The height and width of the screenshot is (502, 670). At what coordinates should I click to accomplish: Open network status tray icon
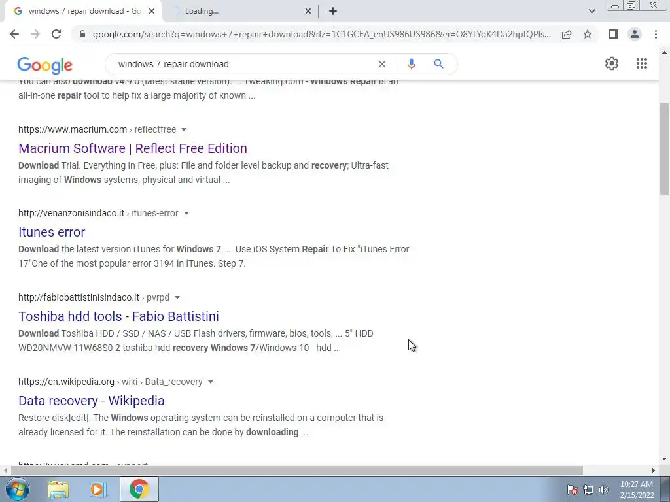(x=588, y=490)
